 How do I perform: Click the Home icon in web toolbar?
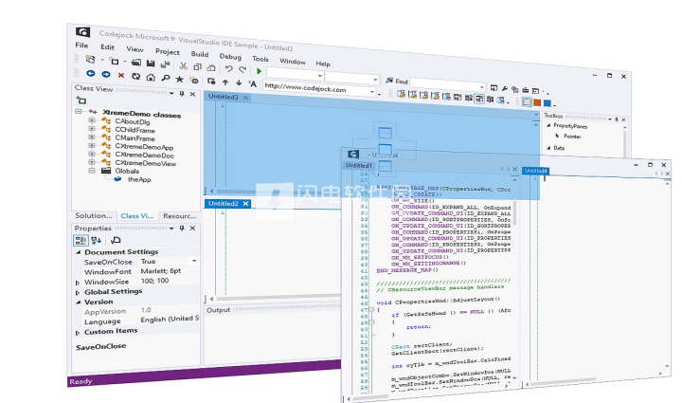coord(151,77)
